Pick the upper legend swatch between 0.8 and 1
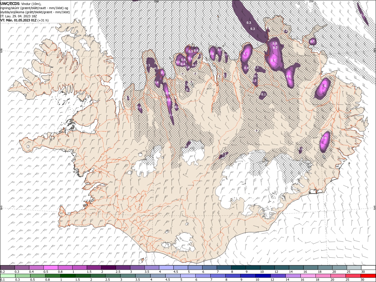The image size is (376, 282). (65, 267)
